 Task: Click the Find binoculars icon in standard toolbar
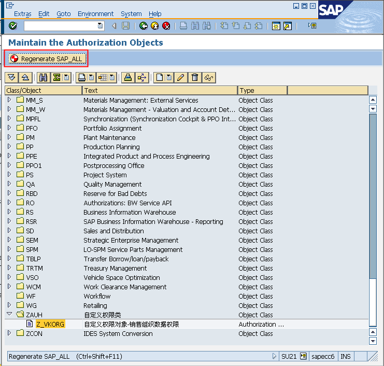pos(195,26)
